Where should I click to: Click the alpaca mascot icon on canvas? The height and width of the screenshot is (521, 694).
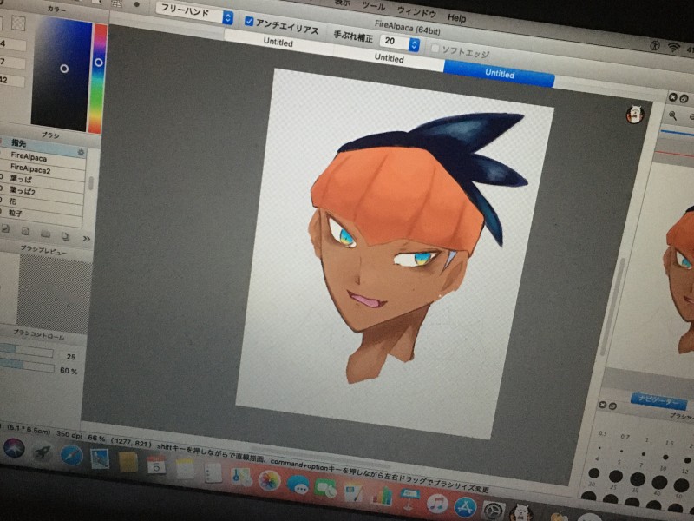coord(635,115)
